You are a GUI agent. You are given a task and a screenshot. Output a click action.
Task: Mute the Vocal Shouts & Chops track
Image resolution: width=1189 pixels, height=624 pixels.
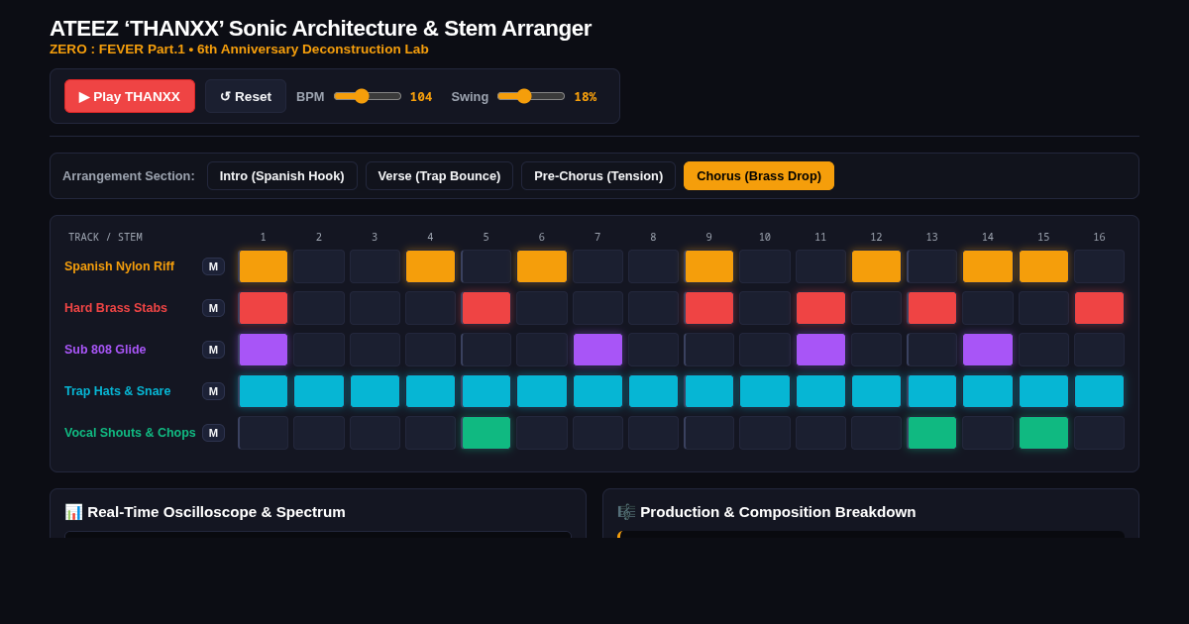click(x=213, y=433)
